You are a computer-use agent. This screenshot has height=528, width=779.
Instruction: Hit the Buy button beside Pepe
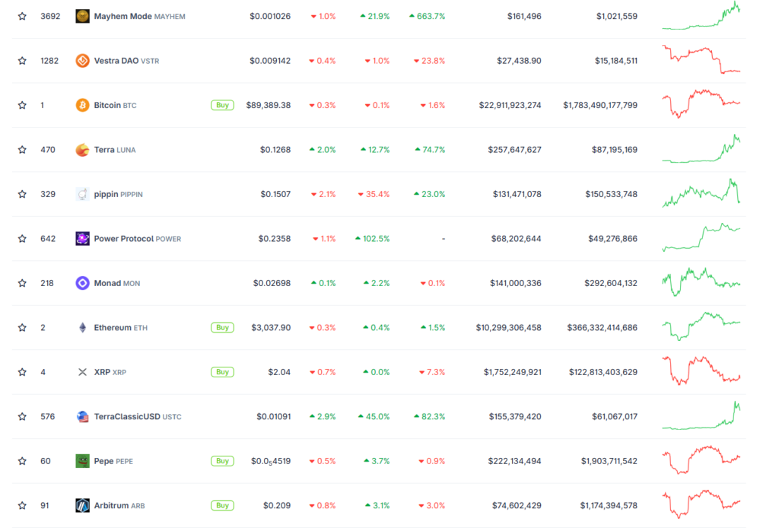pyautogui.click(x=222, y=461)
